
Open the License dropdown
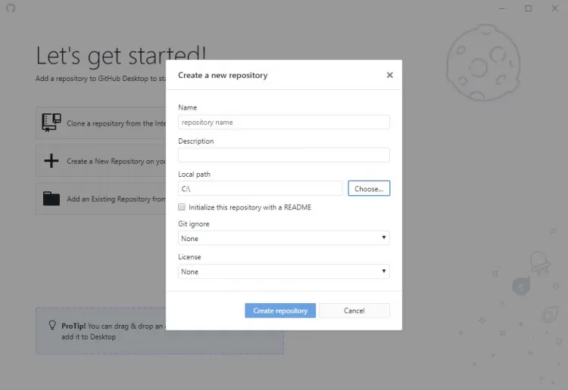tap(283, 271)
